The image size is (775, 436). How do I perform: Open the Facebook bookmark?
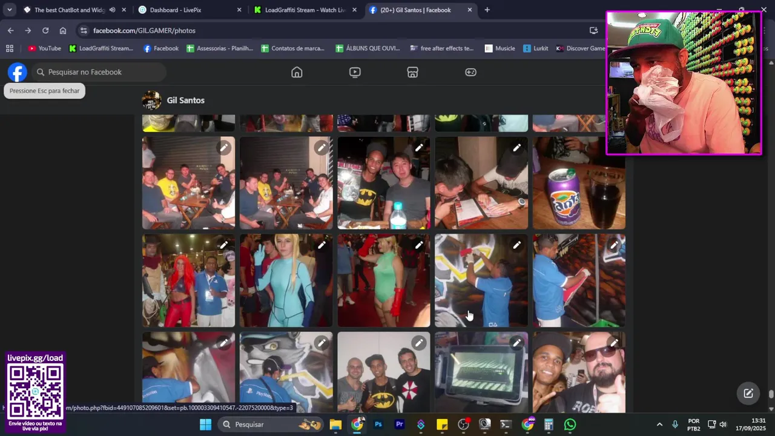161,48
